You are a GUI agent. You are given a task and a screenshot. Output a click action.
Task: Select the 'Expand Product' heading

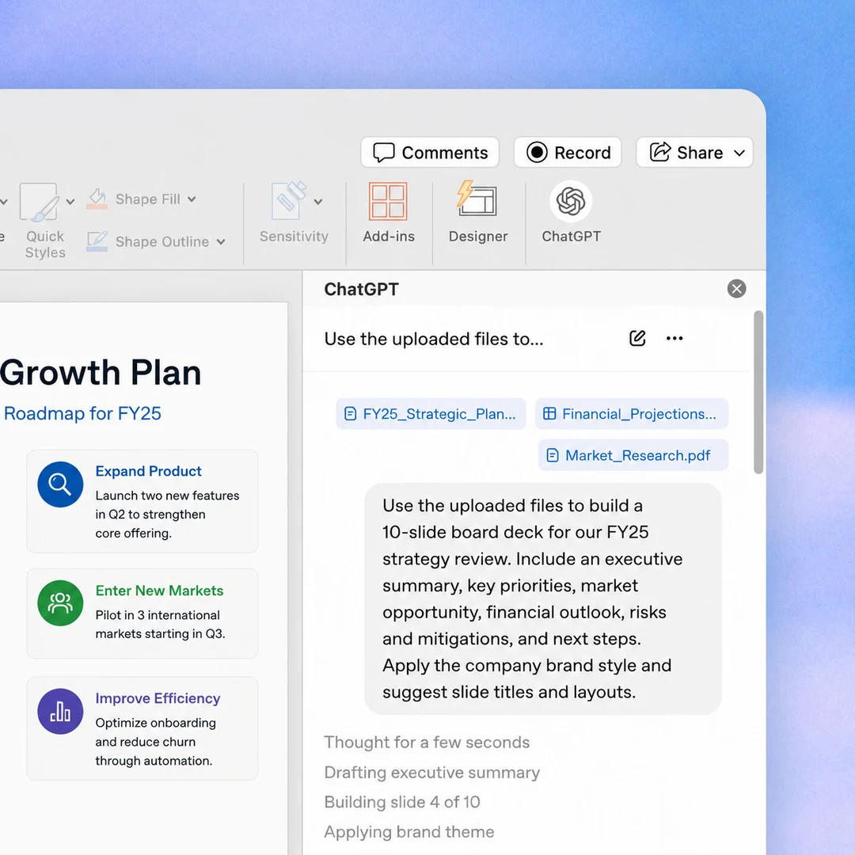click(x=148, y=471)
